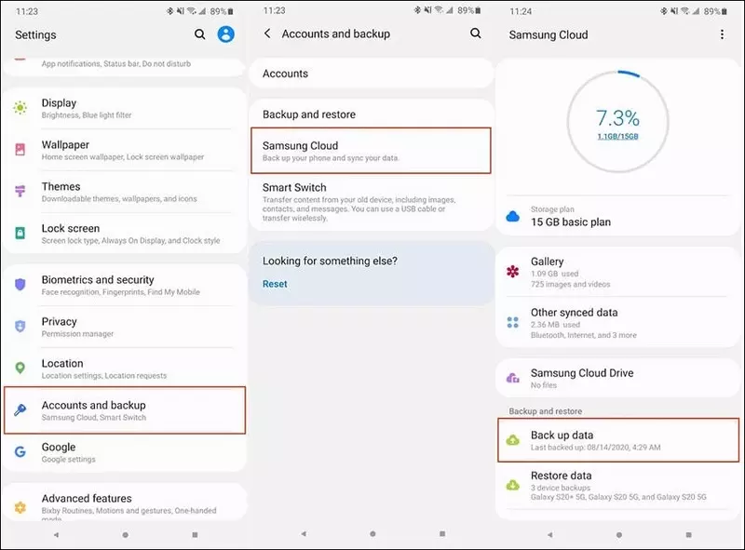Screen dimensions: 745x550
Task: Tap the Privacy shield icon
Action: [20, 327]
